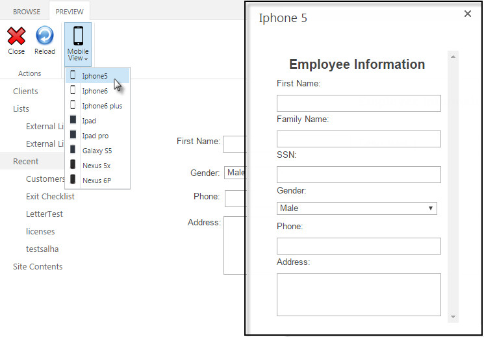484x337 pixels.
Task: Close the Iphone 5 preview dialog
Action: 468,14
